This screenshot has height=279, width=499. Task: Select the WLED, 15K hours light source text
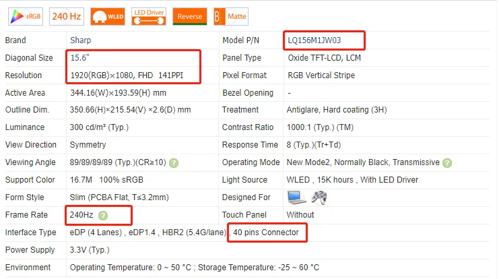click(352, 180)
